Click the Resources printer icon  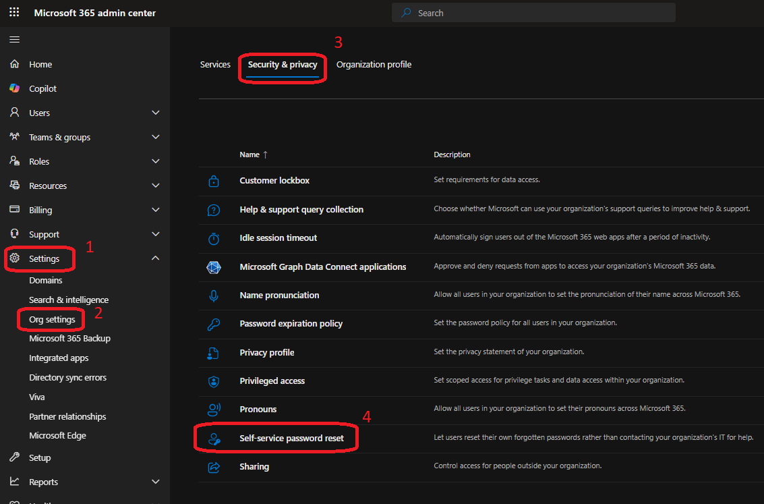point(15,186)
